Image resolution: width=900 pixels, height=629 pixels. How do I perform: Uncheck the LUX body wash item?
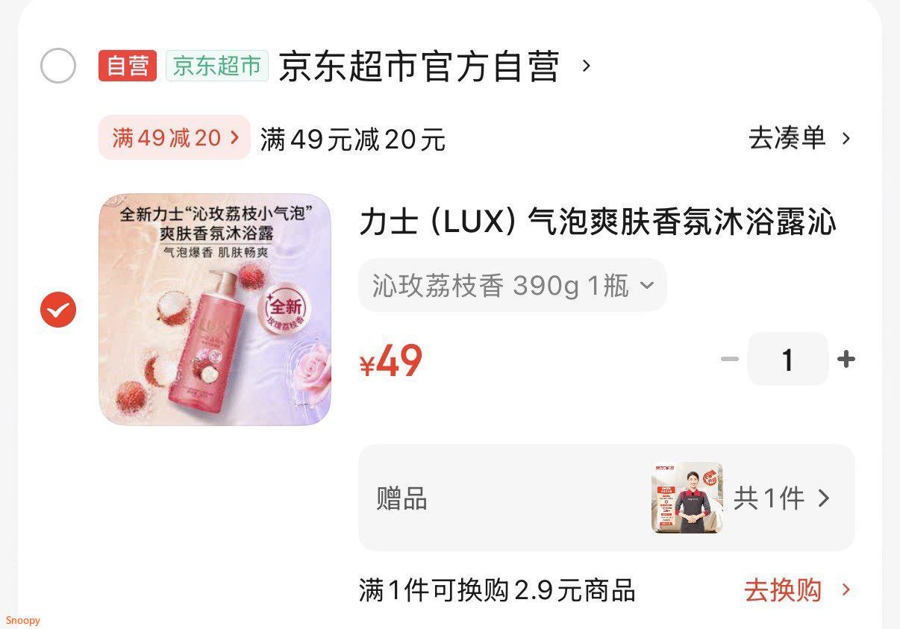coord(58,310)
